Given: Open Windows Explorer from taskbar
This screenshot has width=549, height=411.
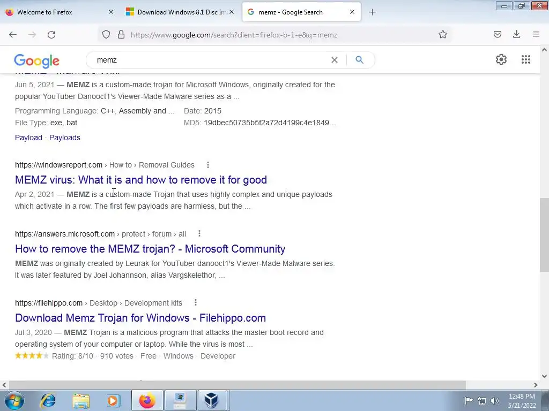Looking at the screenshot, I should (81, 400).
